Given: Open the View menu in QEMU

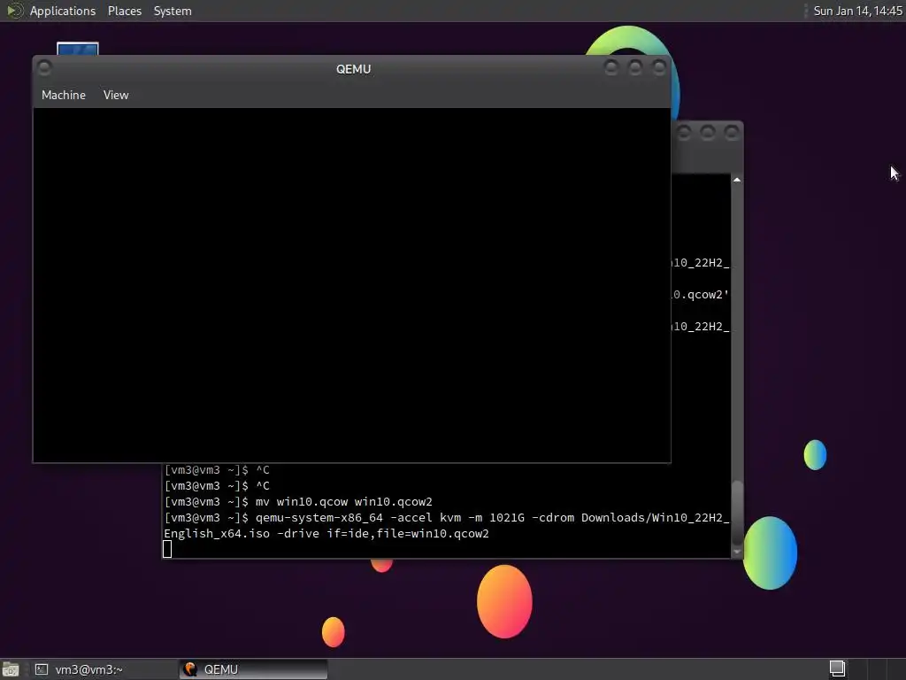Looking at the screenshot, I should [x=116, y=95].
